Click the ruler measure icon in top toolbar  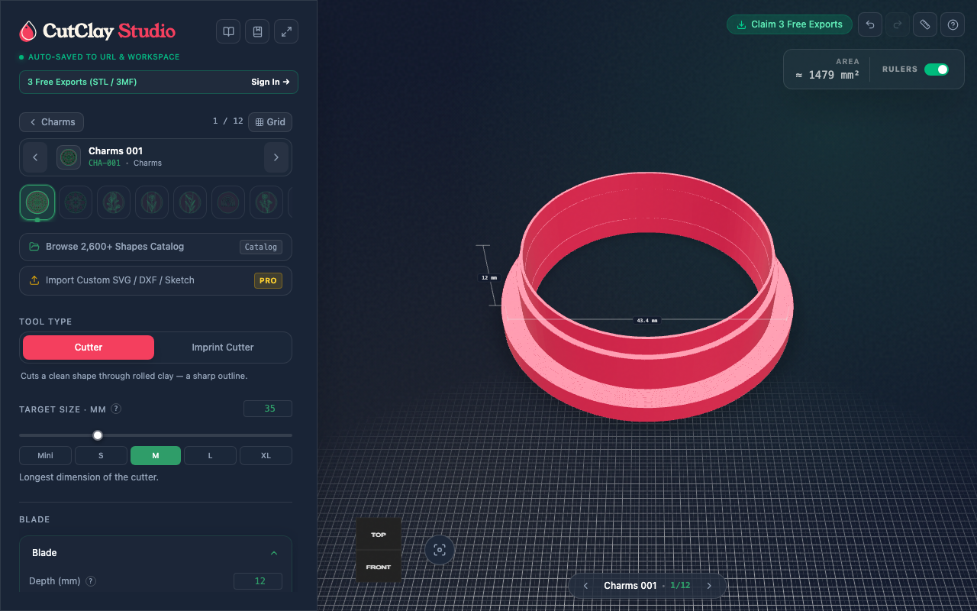[x=925, y=24]
